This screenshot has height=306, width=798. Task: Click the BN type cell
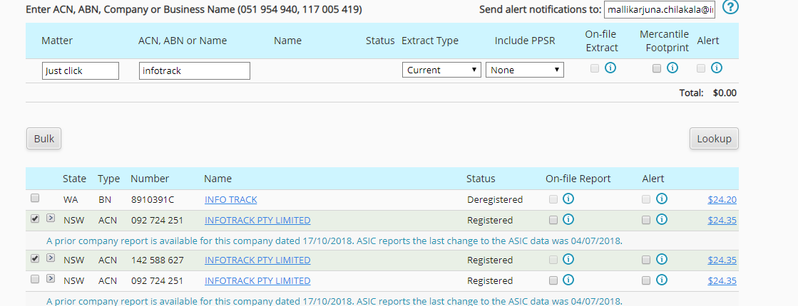105,200
